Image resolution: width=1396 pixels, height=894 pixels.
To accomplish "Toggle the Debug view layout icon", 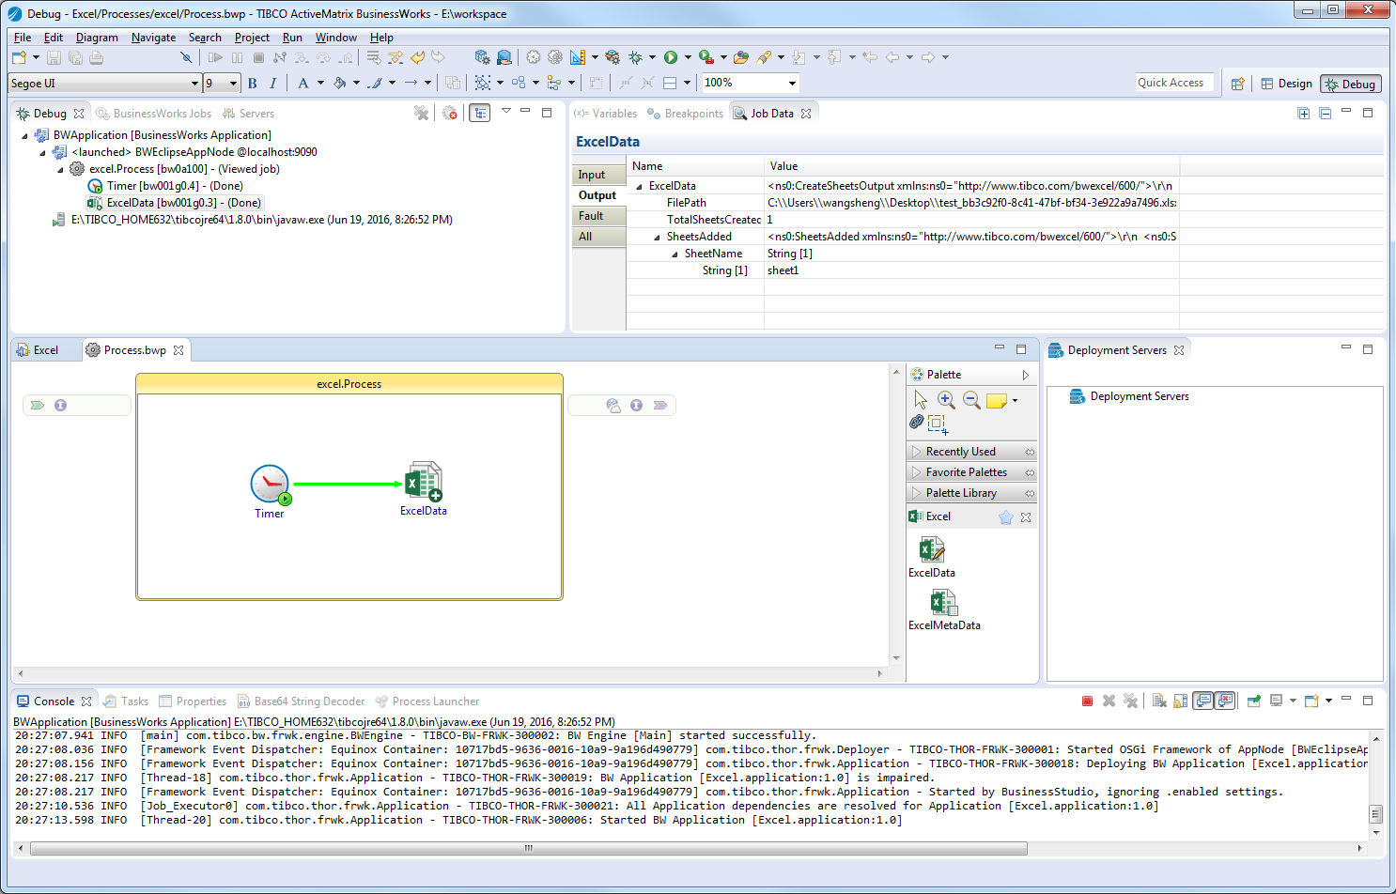I will [479, 113].
